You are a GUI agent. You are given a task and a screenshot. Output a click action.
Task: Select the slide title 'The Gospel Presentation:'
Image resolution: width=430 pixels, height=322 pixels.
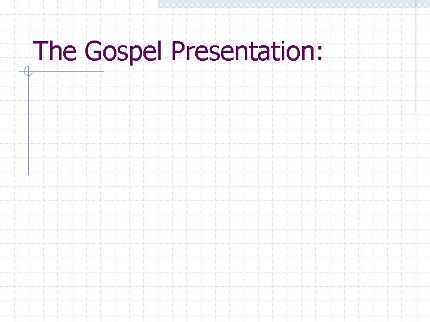click(177, 52)
